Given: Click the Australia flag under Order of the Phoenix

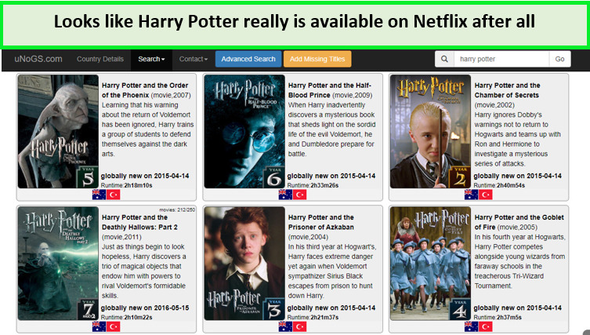Looking at the screenshot, I should click(99, 195).
